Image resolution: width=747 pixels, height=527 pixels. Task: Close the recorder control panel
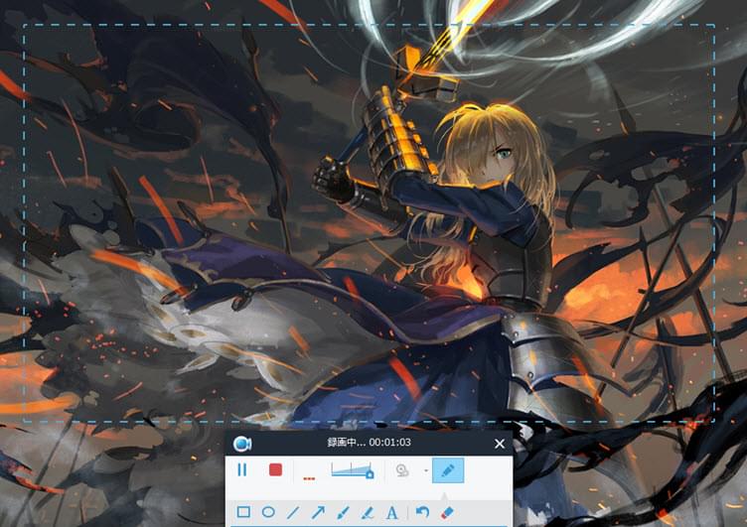click(500, 444)
